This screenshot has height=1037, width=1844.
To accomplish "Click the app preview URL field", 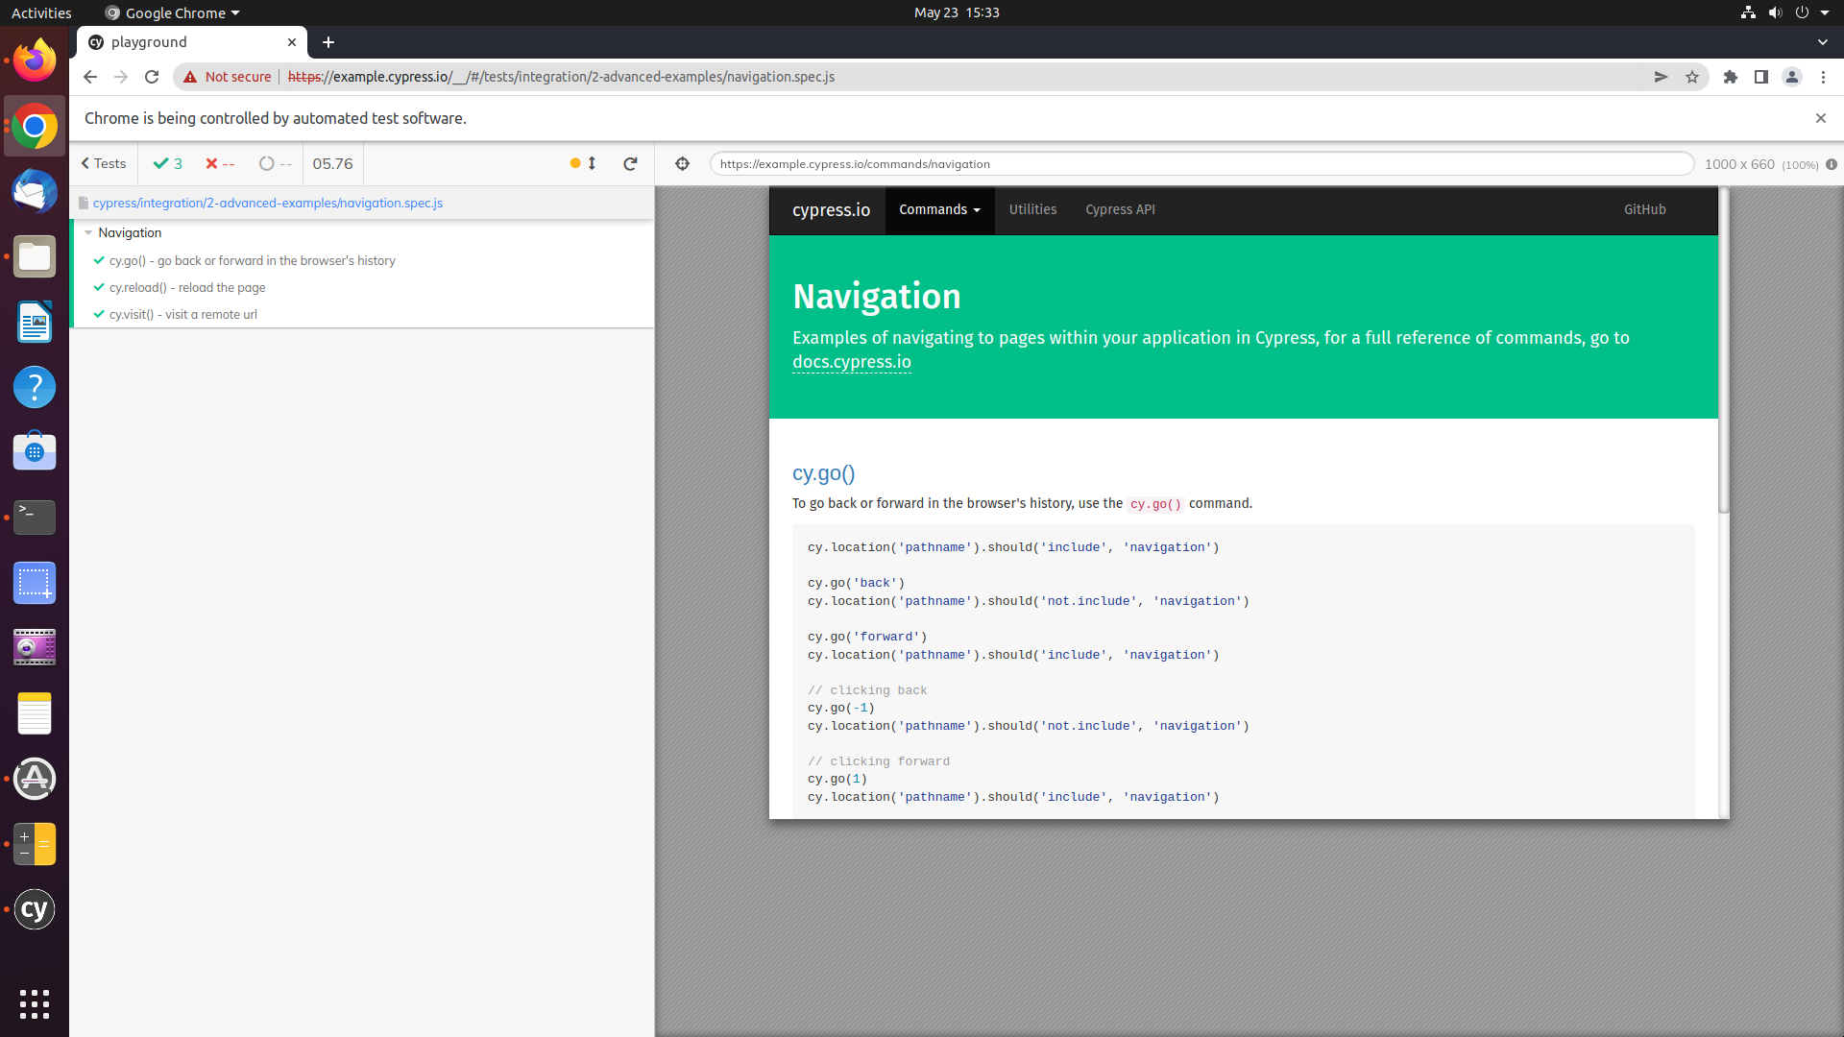I will pyautogui.click(x=1201, y=164).
